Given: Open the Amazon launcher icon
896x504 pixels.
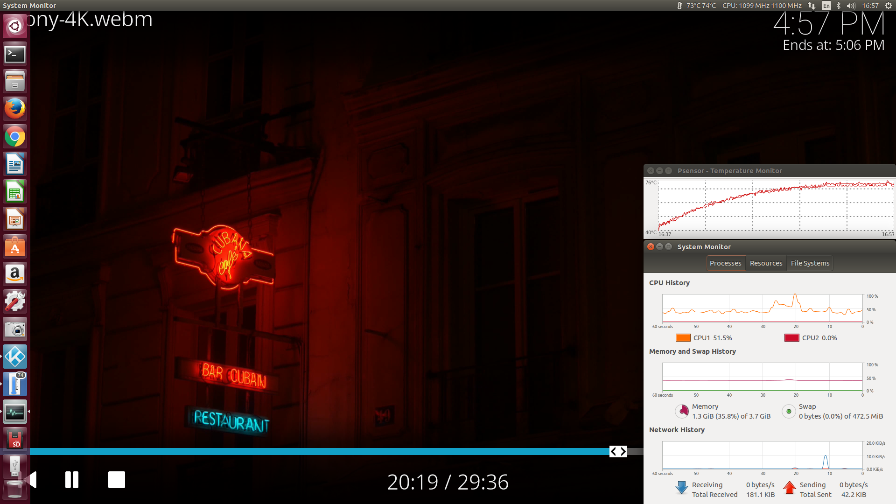Looking at the screenshot, I should (15, 274).
